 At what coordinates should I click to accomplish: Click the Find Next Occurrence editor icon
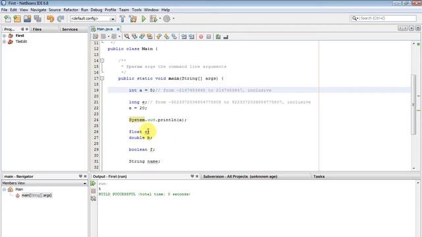tap(142, 37)
